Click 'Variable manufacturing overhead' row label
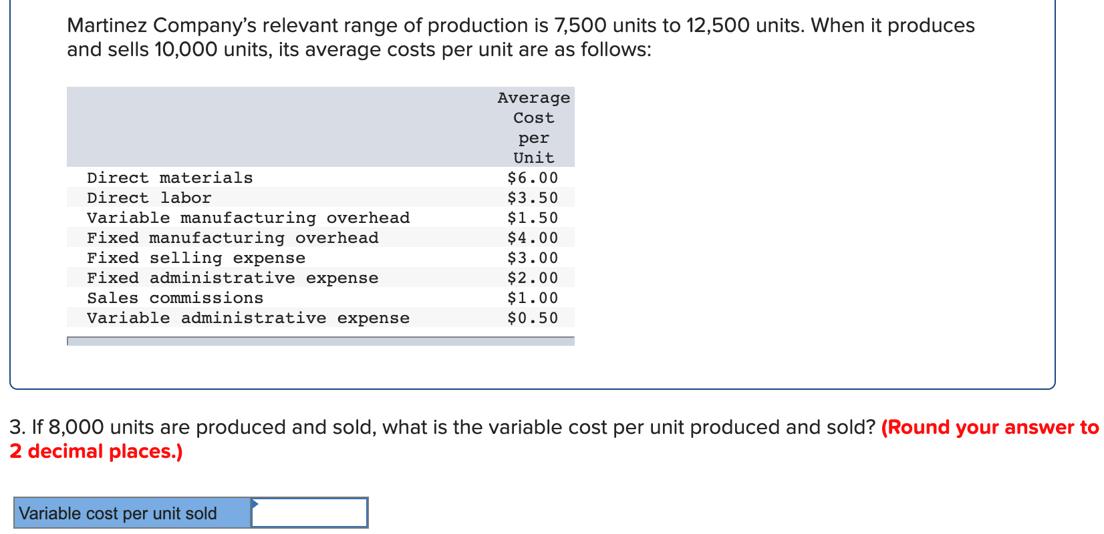Image resolution: width=1104 pixels, height=534 pixels. (248, 218)
